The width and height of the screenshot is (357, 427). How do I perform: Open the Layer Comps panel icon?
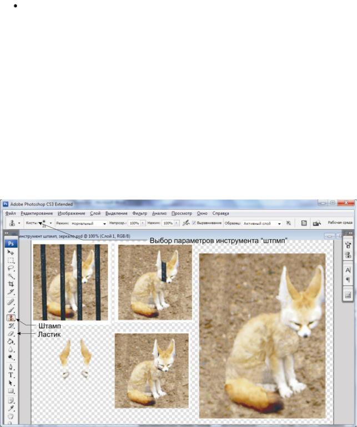pyautogui.click(x=348, y=295)
